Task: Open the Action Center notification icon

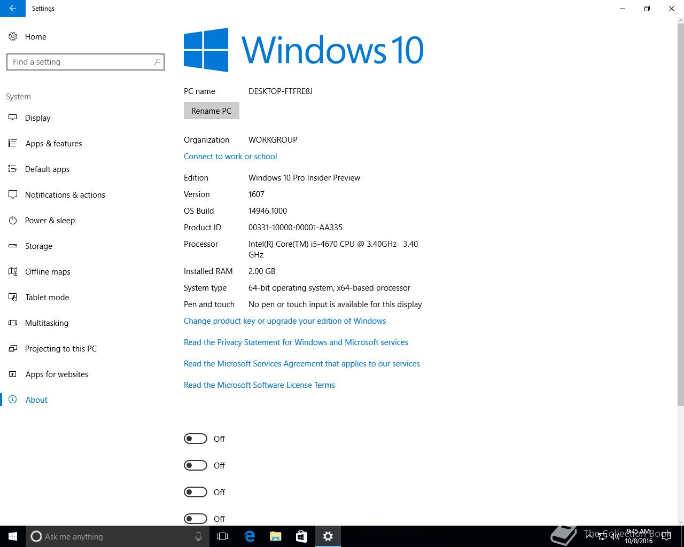Action: point(666,536)
